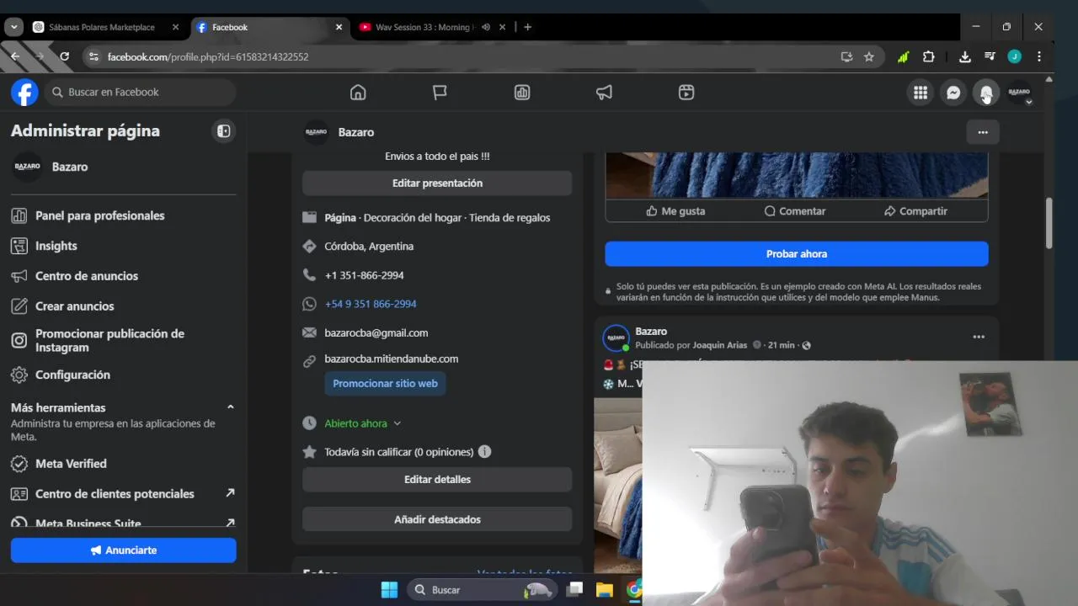Click Comentar on the post
Image resolution: width=1078 pixels, height=606 pixels.
click(794, 211)
